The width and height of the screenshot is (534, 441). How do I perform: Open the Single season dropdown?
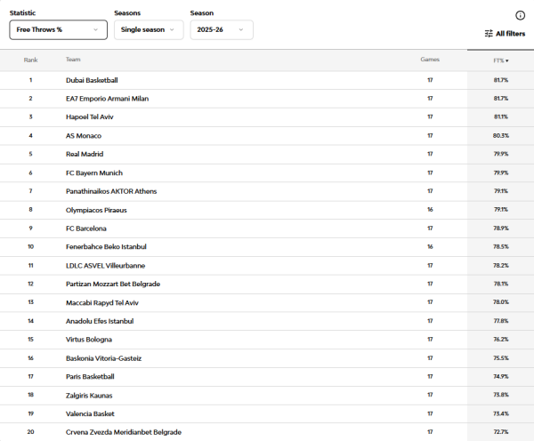click(x=146, y=29)
